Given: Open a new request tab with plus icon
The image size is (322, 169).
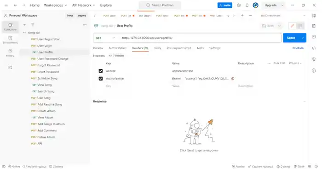Looking at the screenshot, I should [x=242, y=15].
